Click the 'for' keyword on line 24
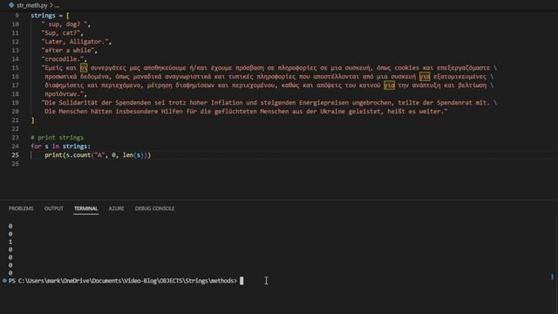Screen dimensions: 558x314 [x=36, y=147]
